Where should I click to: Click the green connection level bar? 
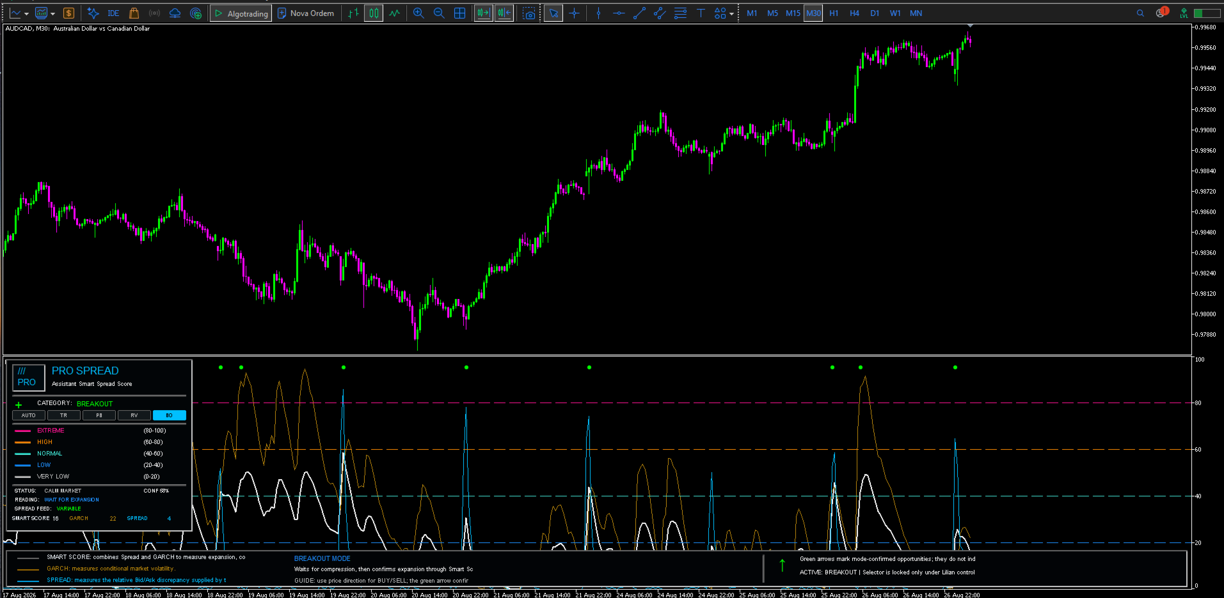(1207, 13)
